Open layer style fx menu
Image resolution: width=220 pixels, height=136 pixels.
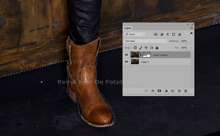click(x=153, y=91)
